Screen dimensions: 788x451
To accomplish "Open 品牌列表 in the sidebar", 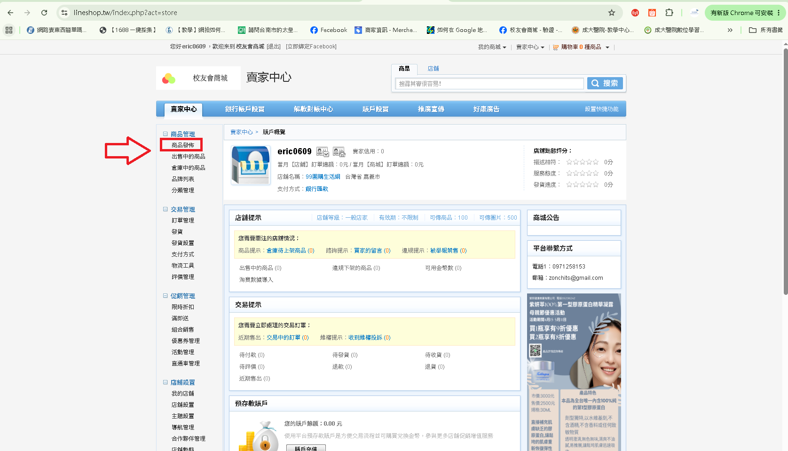I will point(183,179).
